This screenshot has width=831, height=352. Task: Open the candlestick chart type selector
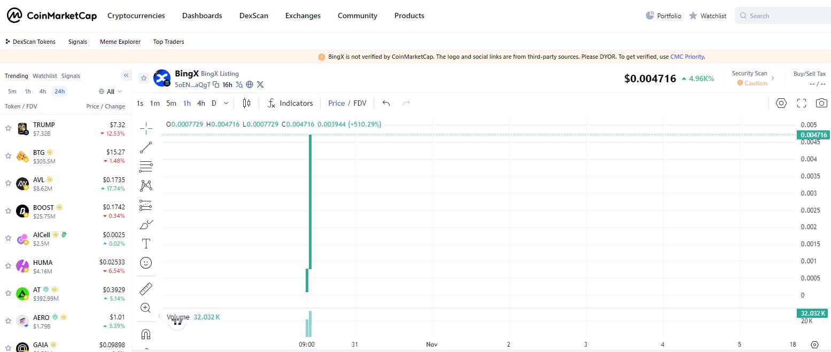[x=246, y=103]
